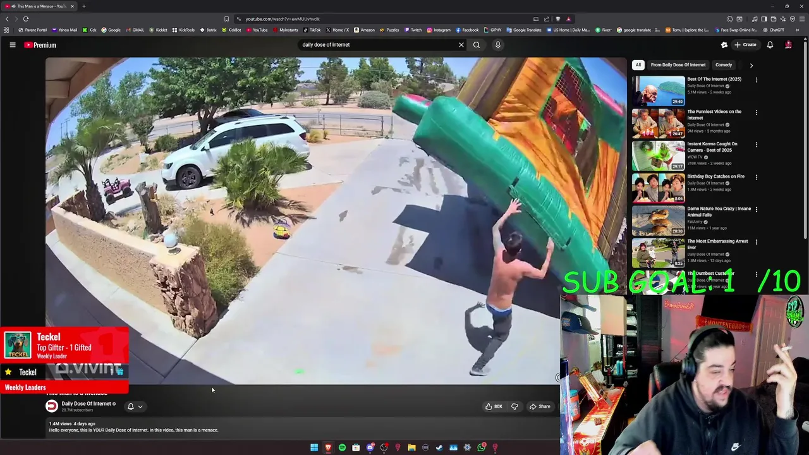Open the Instagram bookmark
Image resolution: width=809 pixels, height=455 pixels.
pyautogui.click(x=439, y=30)
